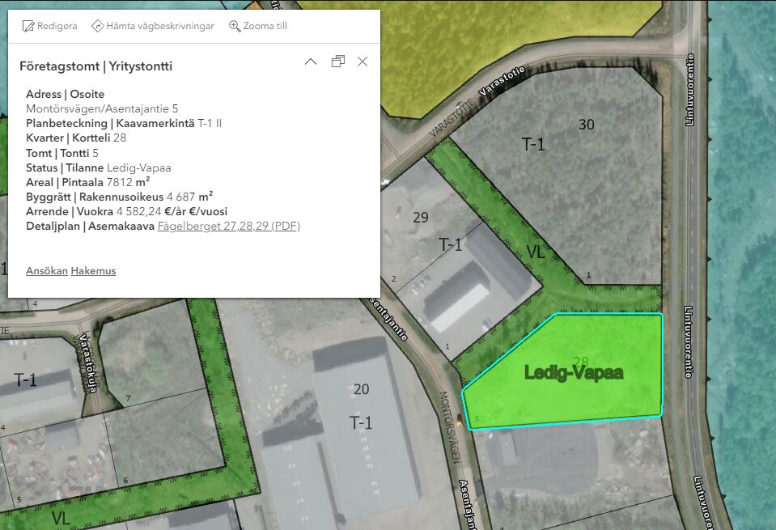Open the Ansökan application link

[47, 271]
